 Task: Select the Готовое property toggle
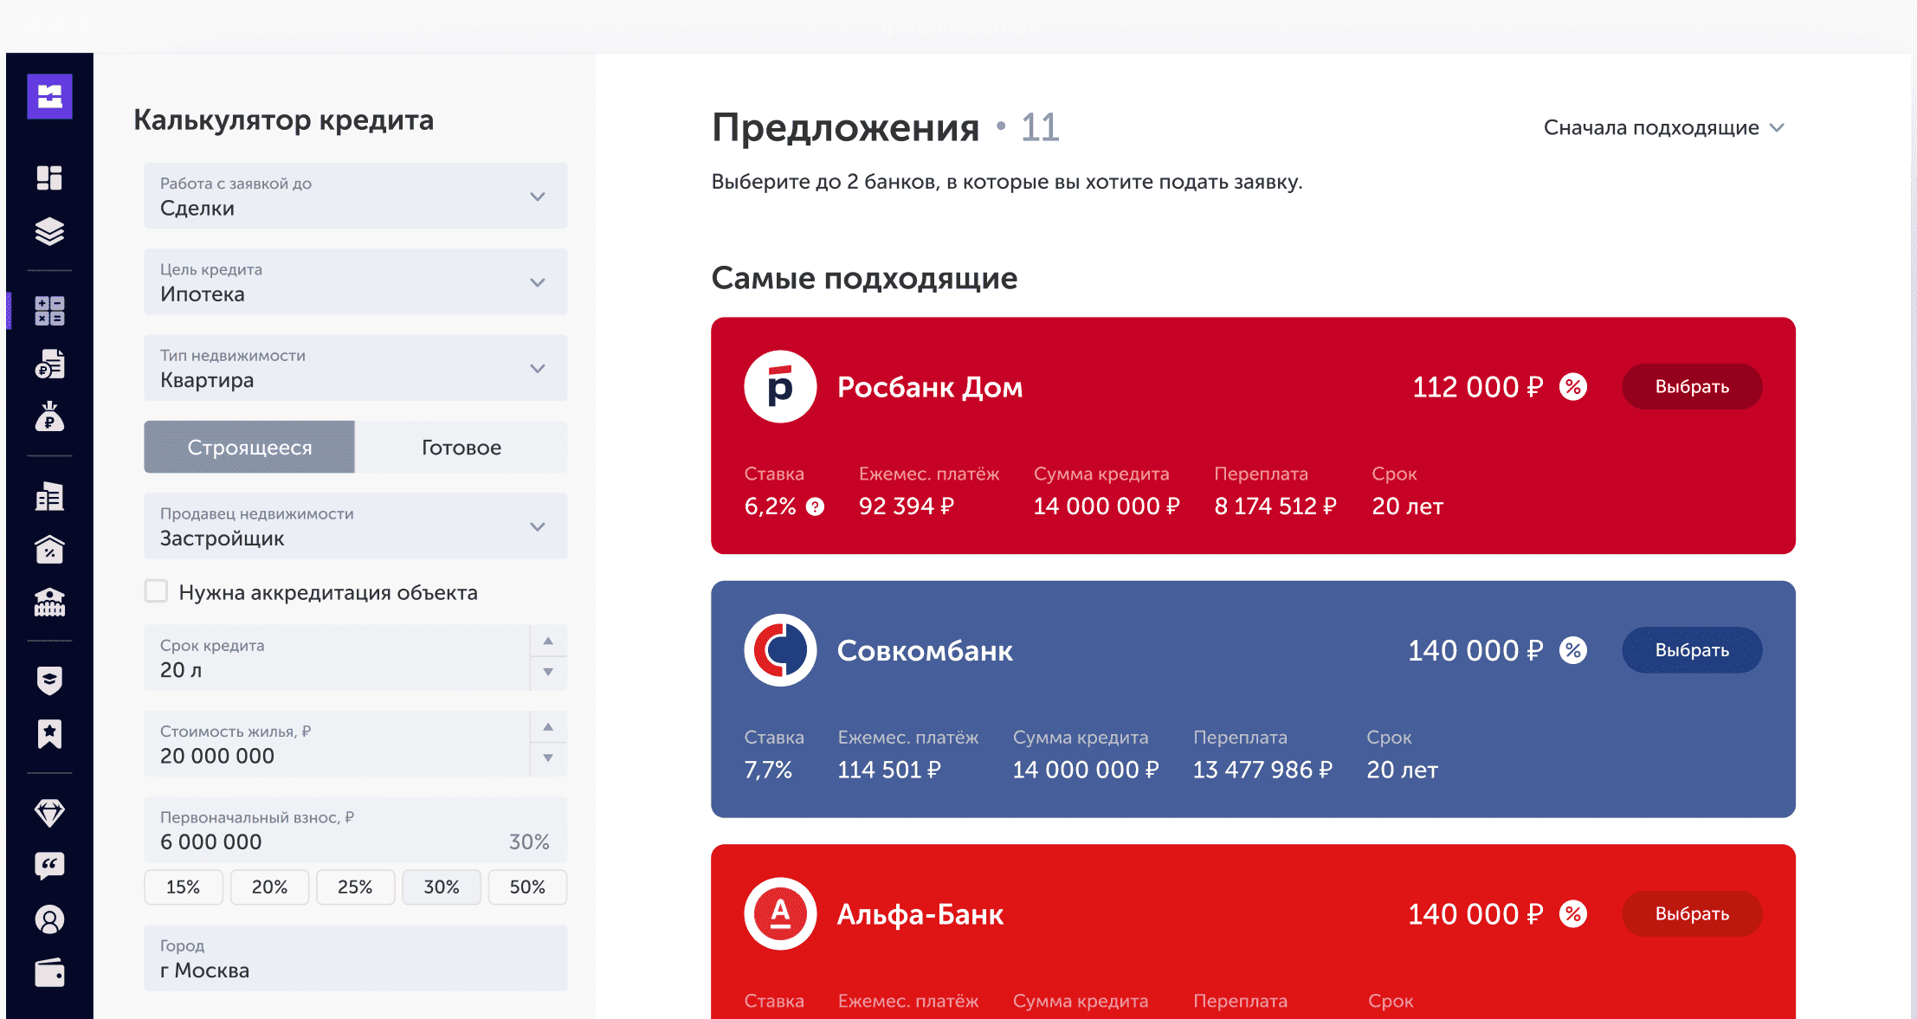tap(461, 447)
